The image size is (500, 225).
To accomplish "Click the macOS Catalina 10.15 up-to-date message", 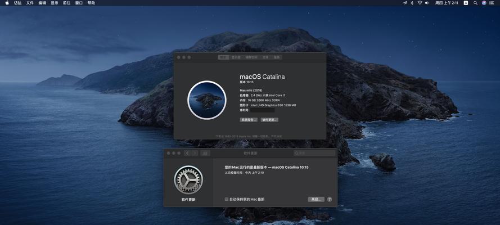I will (267, 167).
